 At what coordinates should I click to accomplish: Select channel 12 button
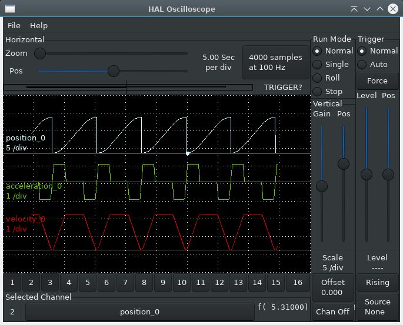click(x=219, y=282)
